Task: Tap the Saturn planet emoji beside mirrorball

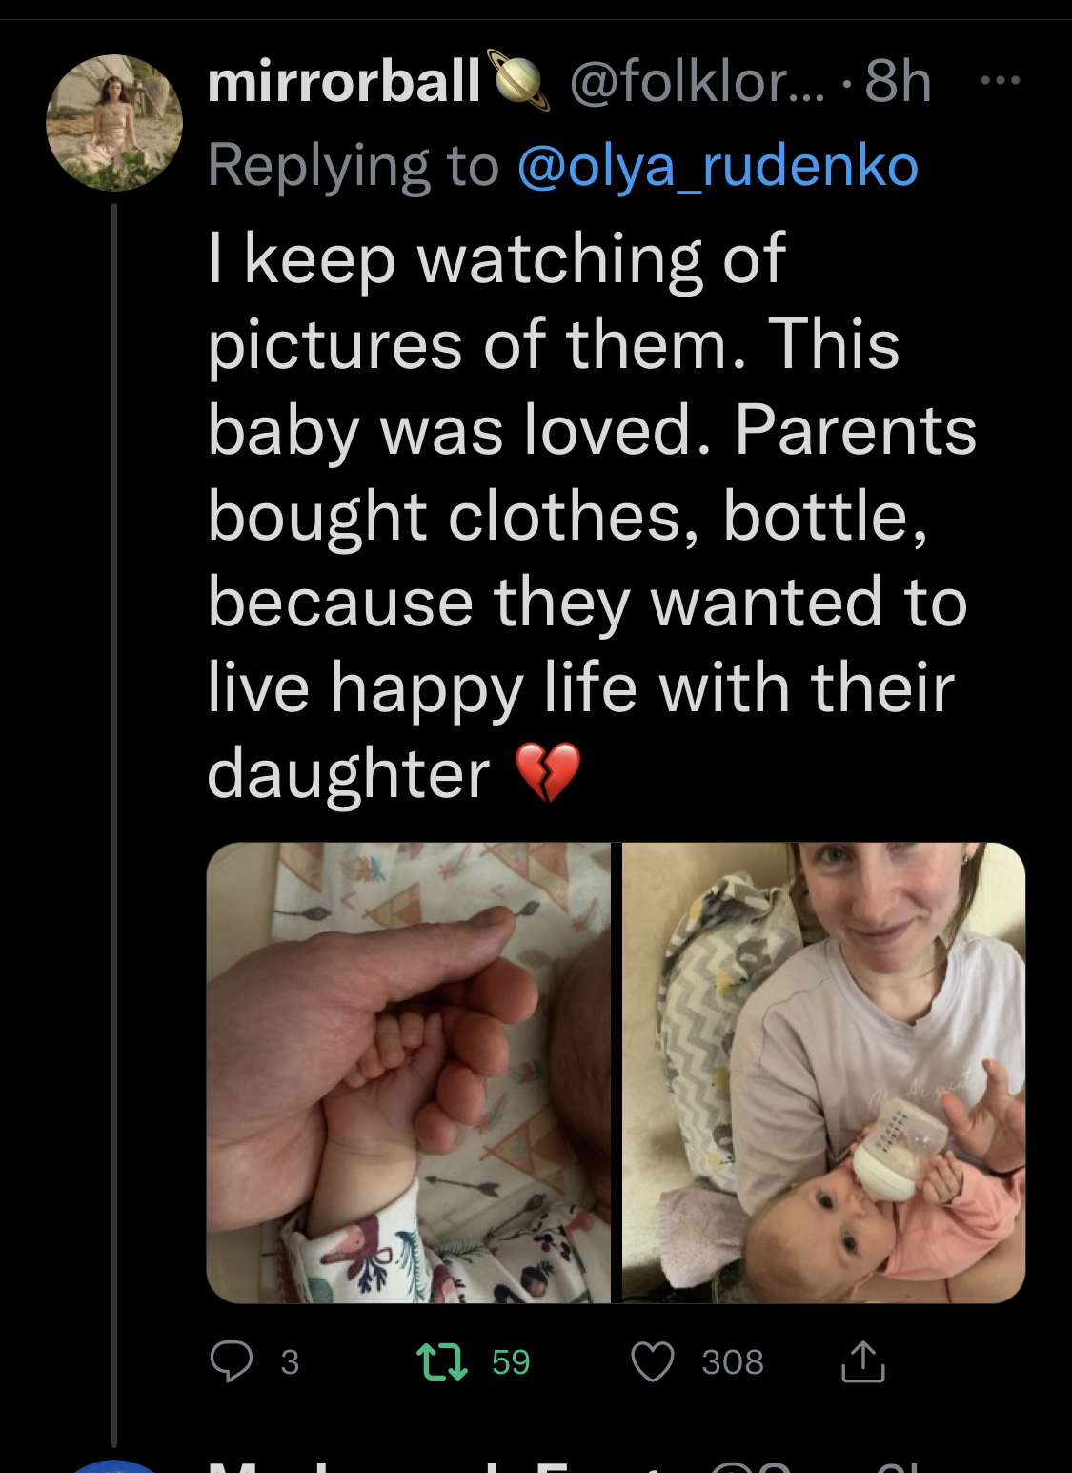Action: coord(519,80)
